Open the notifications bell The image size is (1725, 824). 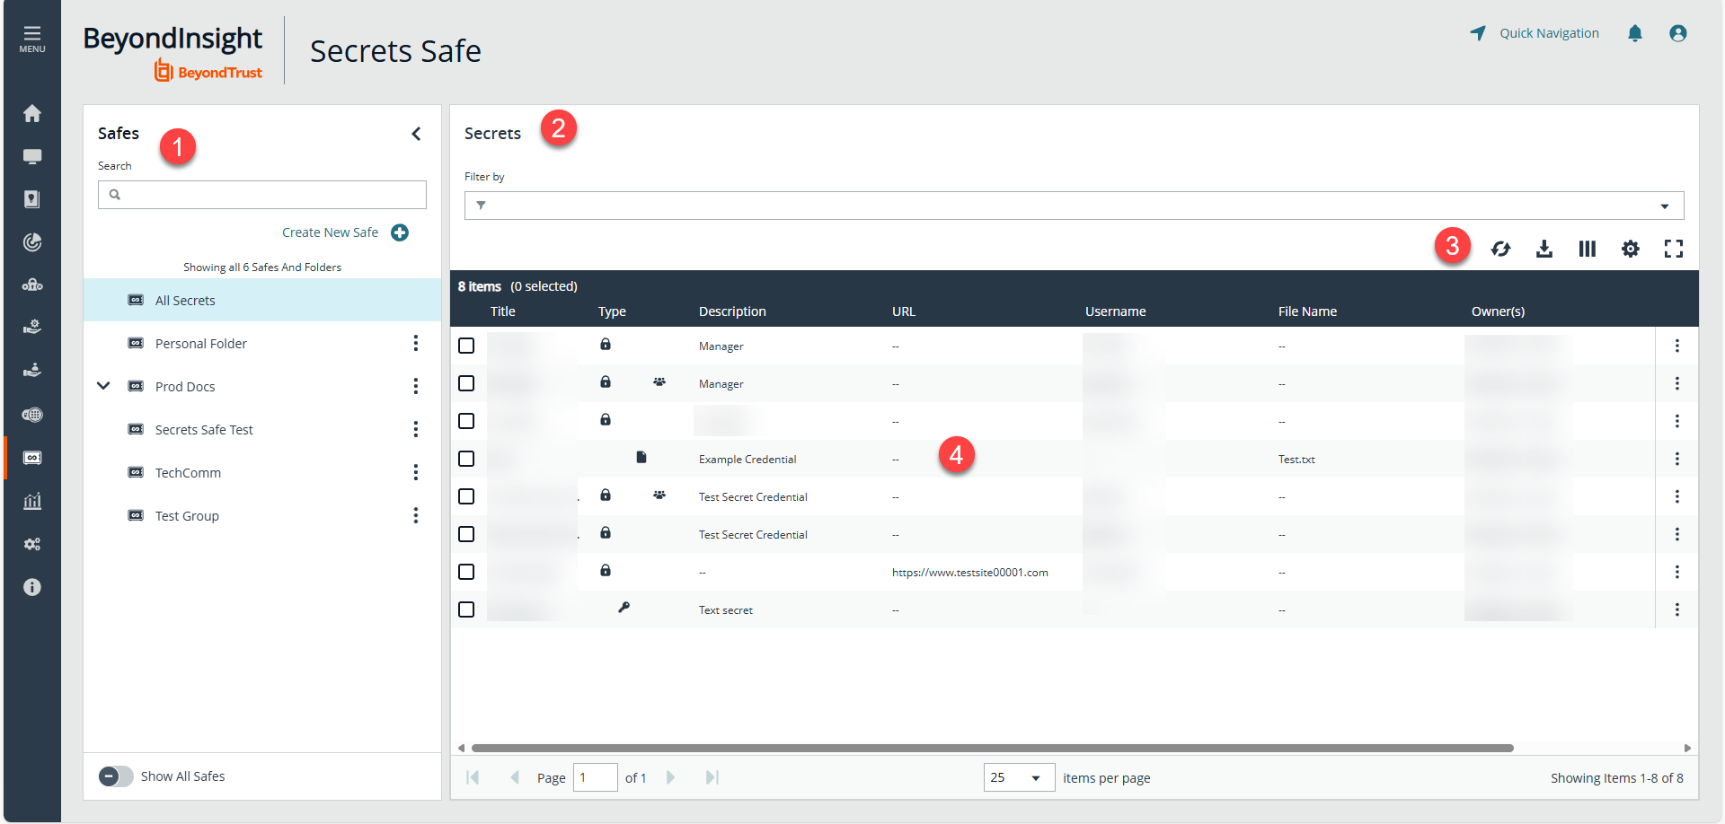(x=1635, y=33)
